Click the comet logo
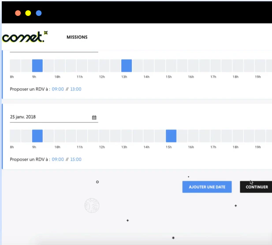The image size is (272, 245). (25, 37)
